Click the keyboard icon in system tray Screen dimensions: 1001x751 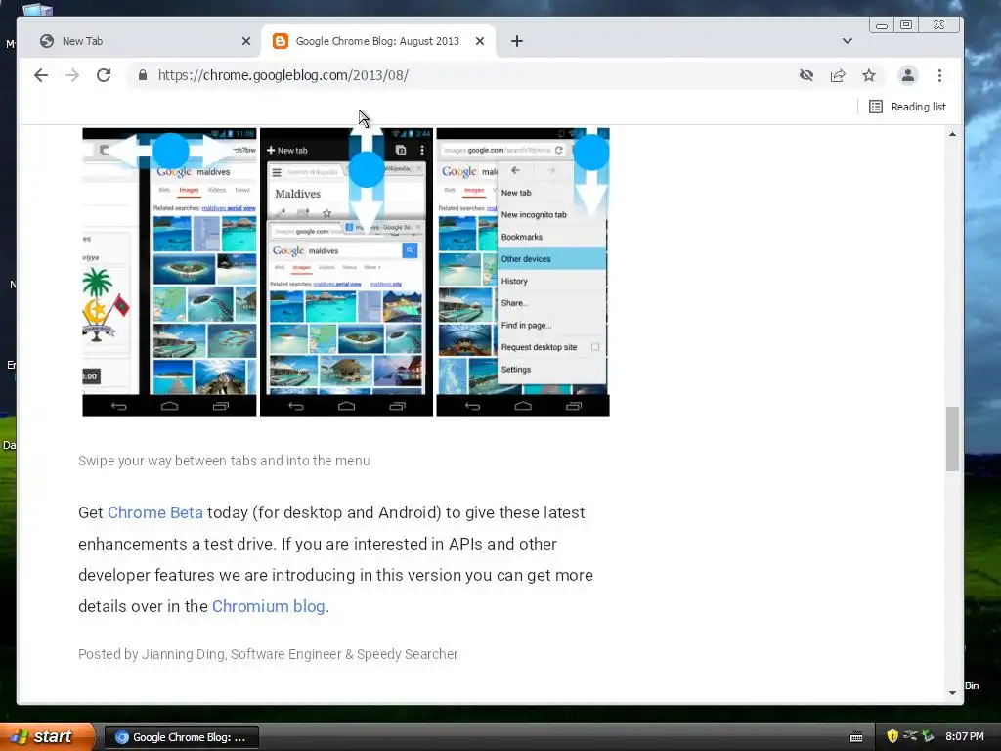[x=856, y=737]
